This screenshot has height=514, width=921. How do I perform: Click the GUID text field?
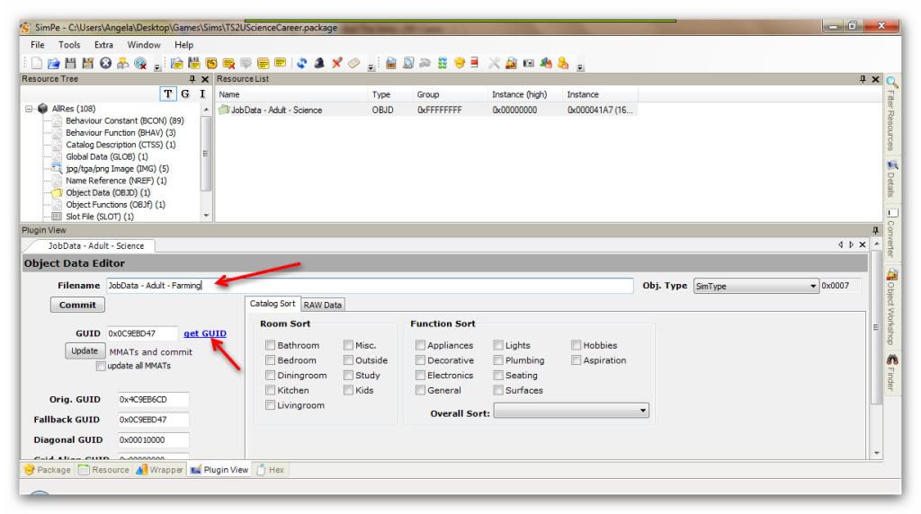coord(142,333)
